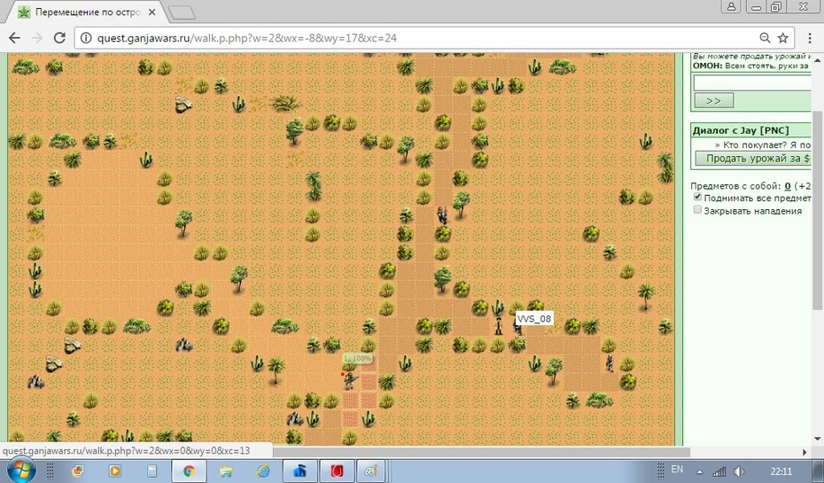
Task: Click the horizontal scrollbar right arrow
Action: (805, 451)
